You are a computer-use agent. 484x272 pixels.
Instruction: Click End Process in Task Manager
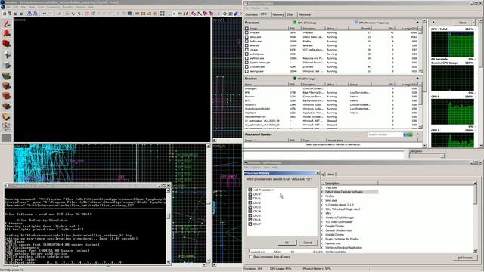tap(465, 258)
